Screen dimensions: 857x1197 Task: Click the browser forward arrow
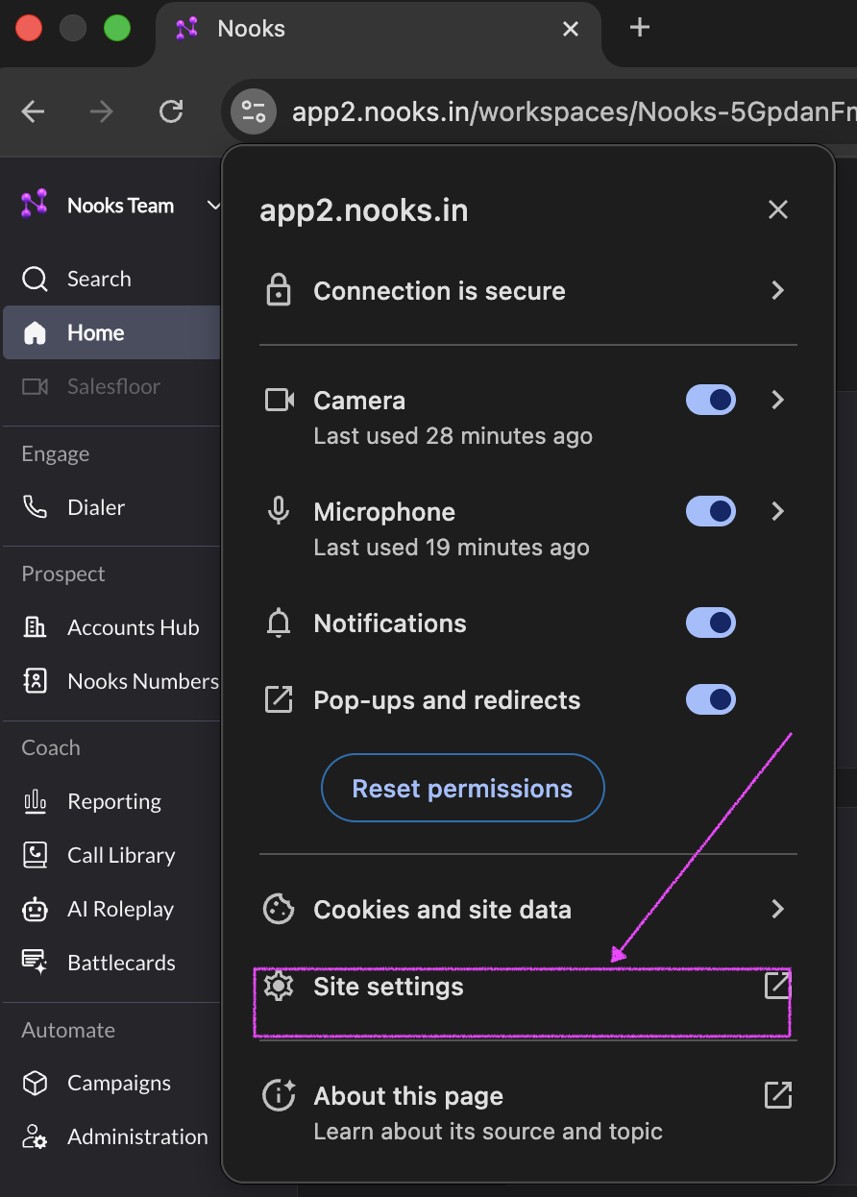(101, 112)
